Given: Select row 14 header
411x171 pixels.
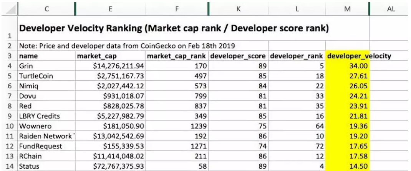Looking at the screenshot, I should pos(10,166).
